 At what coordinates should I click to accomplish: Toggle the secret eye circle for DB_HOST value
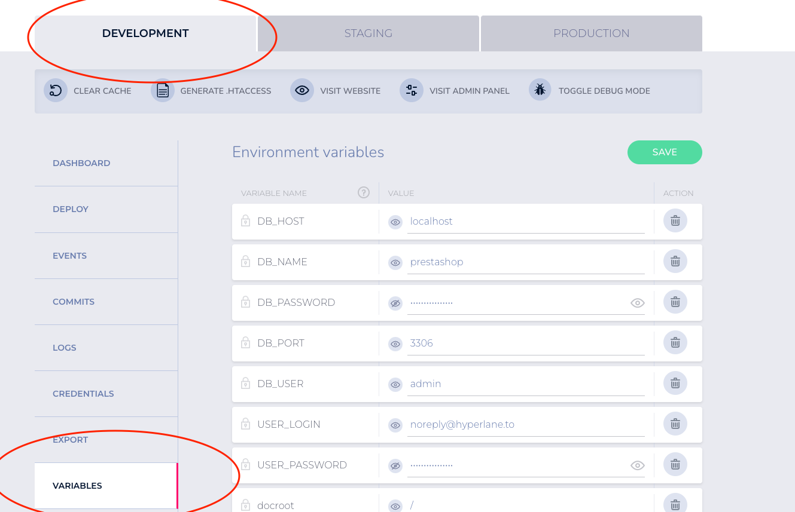tap(395, 222)
